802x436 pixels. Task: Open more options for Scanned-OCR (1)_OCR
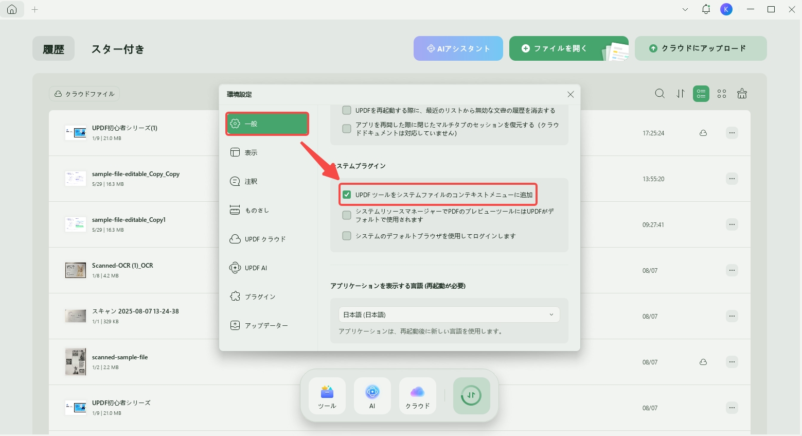pos(732,270)
